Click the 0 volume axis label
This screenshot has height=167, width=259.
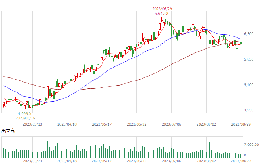245,155
